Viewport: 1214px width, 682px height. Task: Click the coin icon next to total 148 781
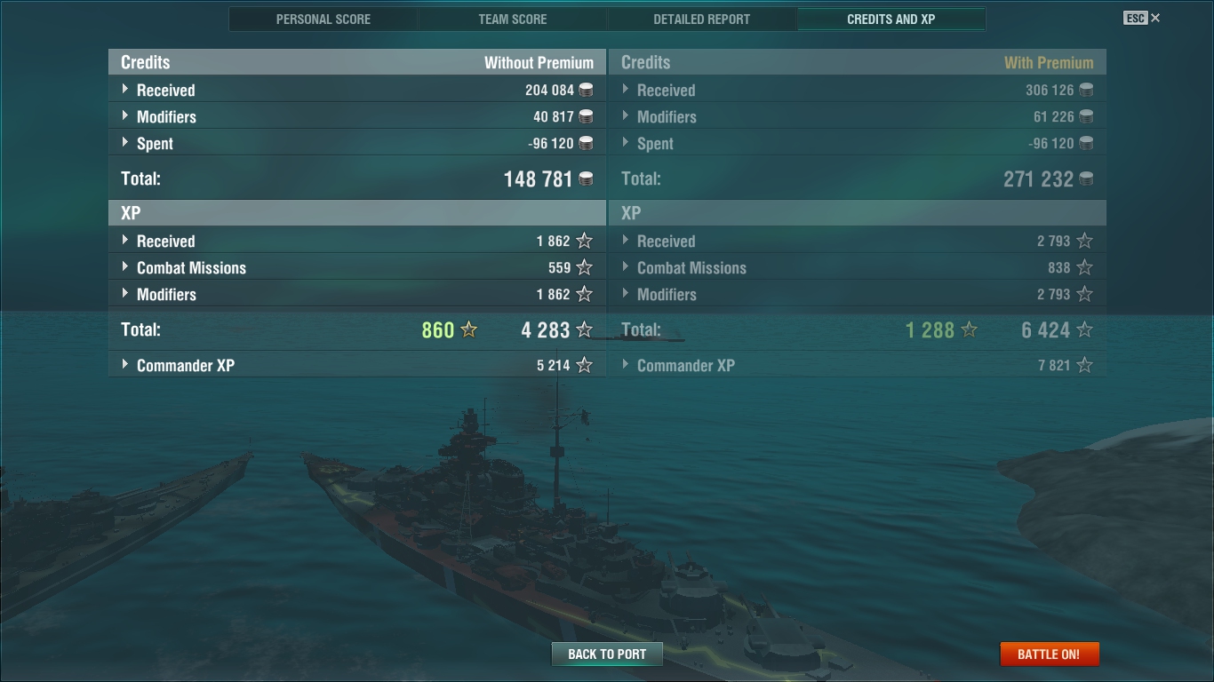click(586, 178)
